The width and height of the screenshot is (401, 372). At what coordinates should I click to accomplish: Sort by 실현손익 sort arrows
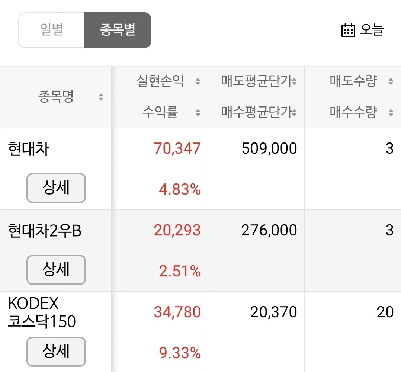click(x=198, y=81)
